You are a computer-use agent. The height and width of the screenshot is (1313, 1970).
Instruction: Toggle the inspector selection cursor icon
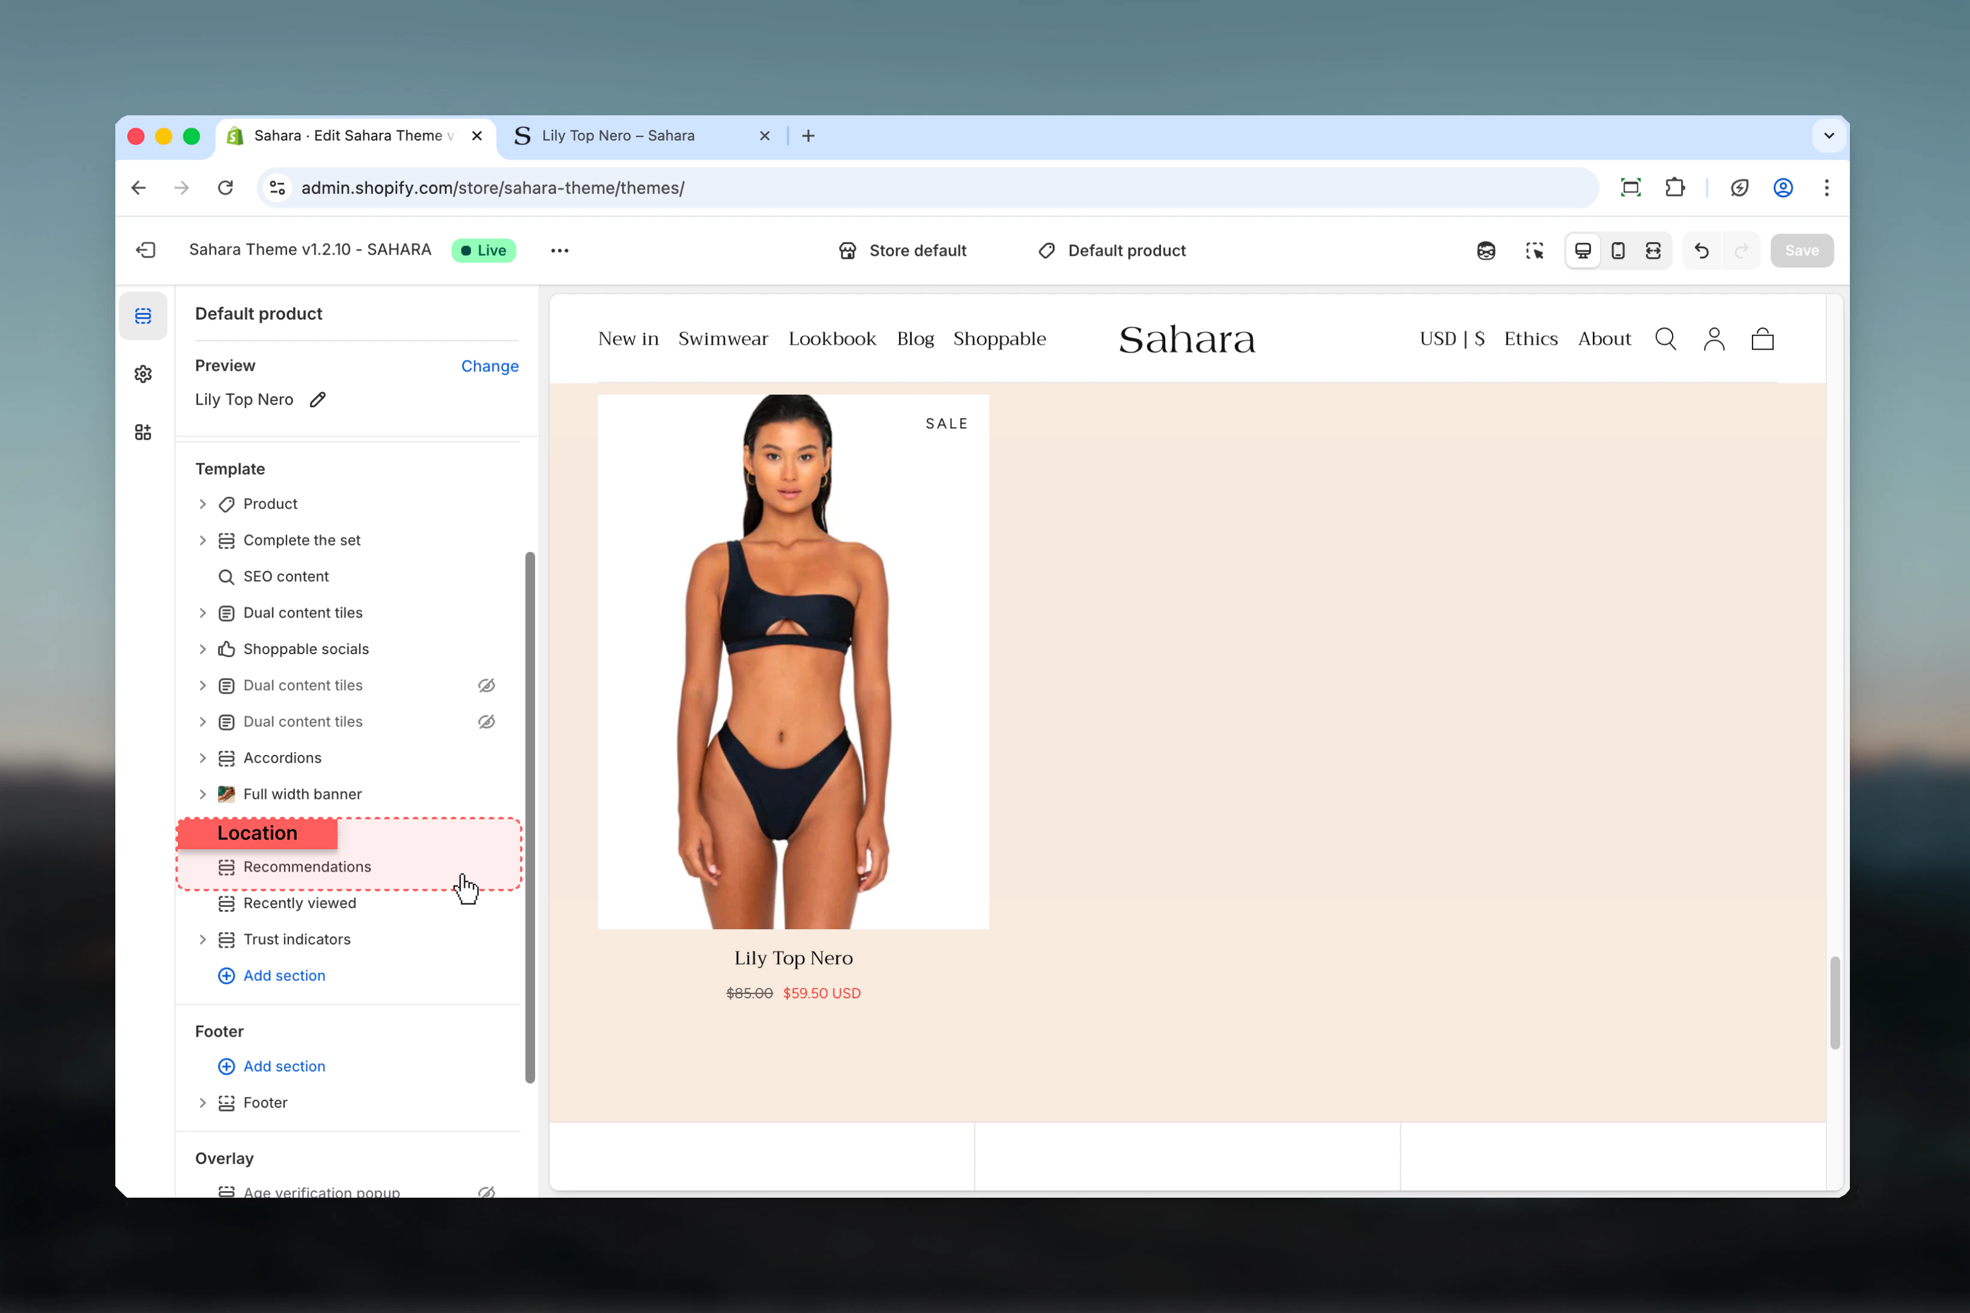[x=1534, y=250]
